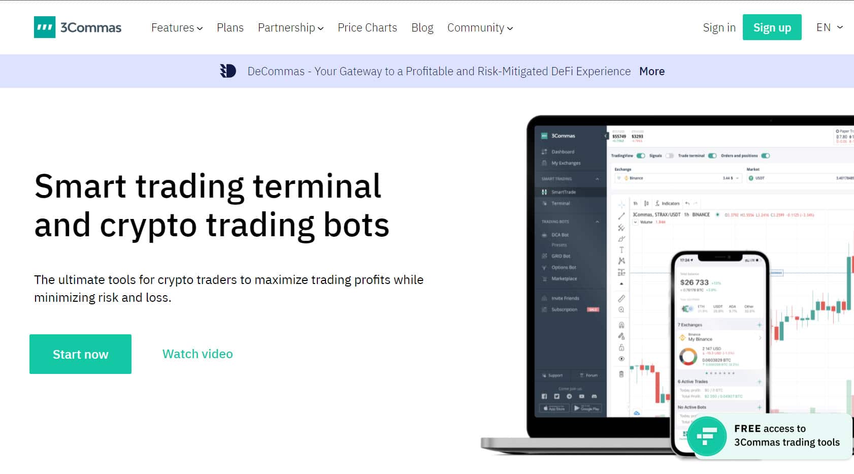854x474 pixels.
Task: Click Support at the sidebar bottom
Action: click(x=552, y=375)
